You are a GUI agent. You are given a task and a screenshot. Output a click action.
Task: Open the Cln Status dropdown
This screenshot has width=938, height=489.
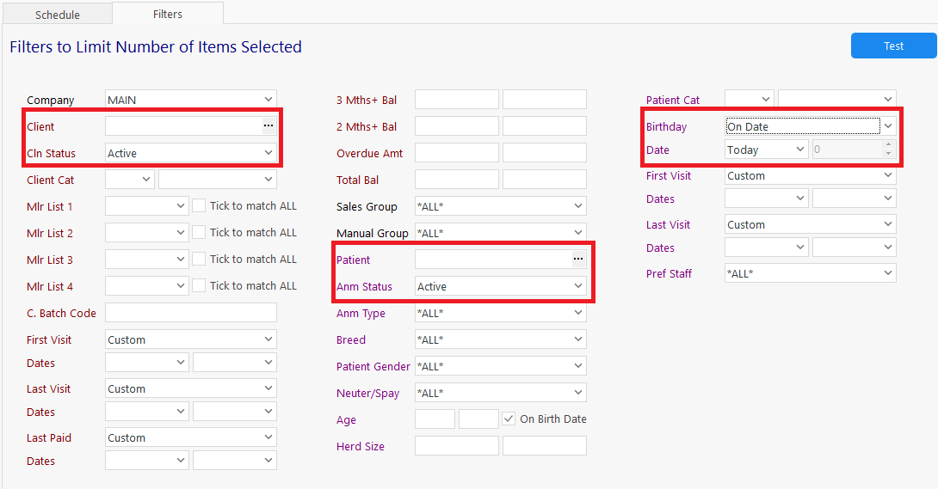click(268, 153)
